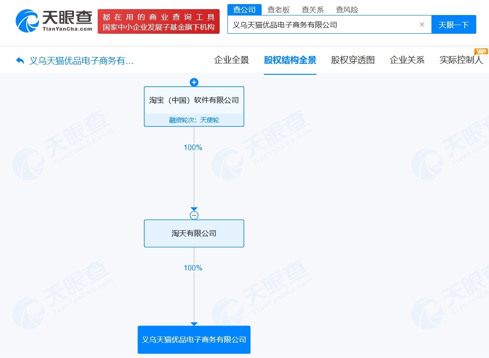Switch to the 股权穿透图 tab
The height and width of the screenshot is (358, 489).
352,59
